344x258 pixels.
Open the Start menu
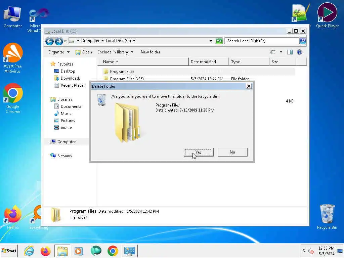[9, 251]
